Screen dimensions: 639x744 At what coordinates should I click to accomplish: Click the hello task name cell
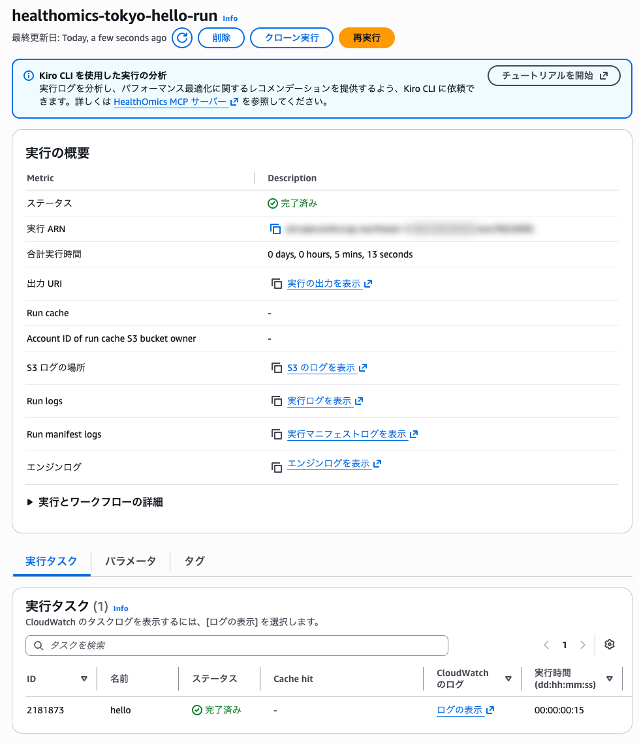[x=120, y=710]
